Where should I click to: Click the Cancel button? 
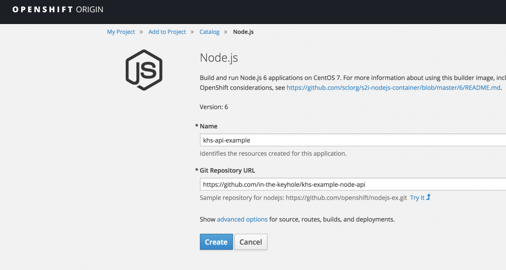coord(250,242)
